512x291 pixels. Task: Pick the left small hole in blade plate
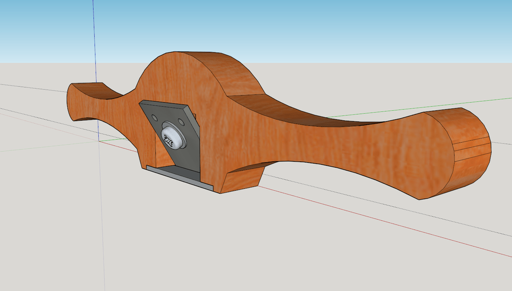154,117
